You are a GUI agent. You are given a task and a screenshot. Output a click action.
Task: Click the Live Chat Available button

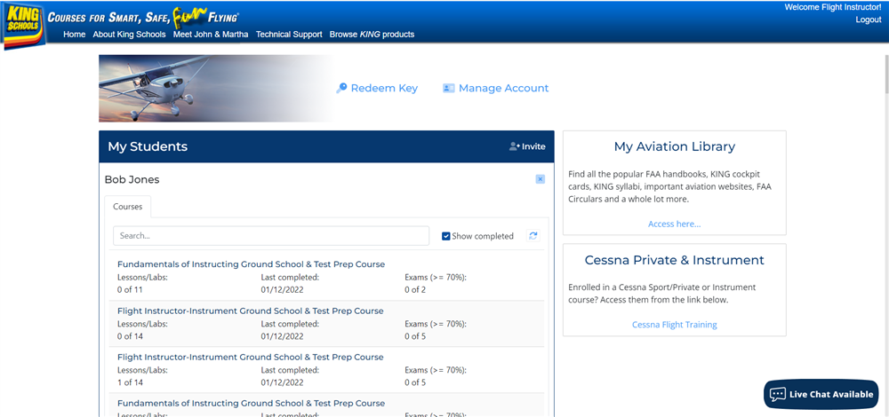click(x=821, y=394)
